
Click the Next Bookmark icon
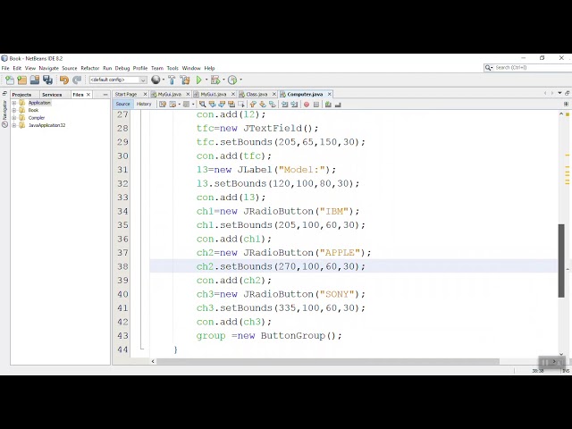coord(263,105)
